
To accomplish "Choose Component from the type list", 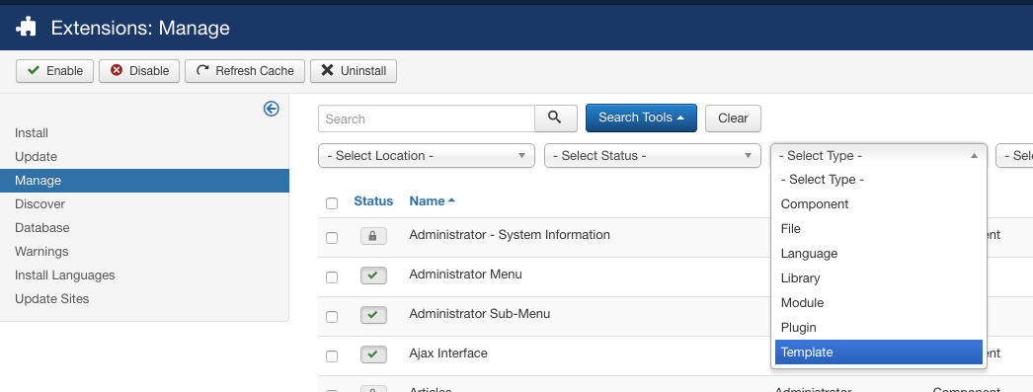I will coord(879,204).
